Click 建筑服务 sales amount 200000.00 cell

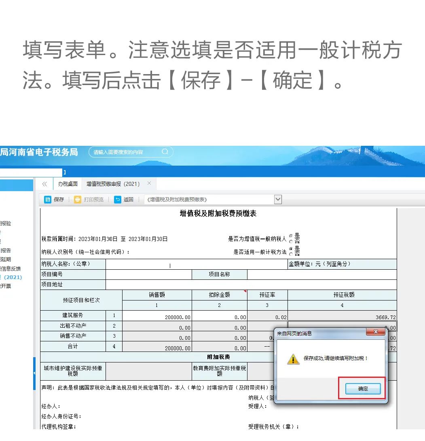(x=157, y=315)
